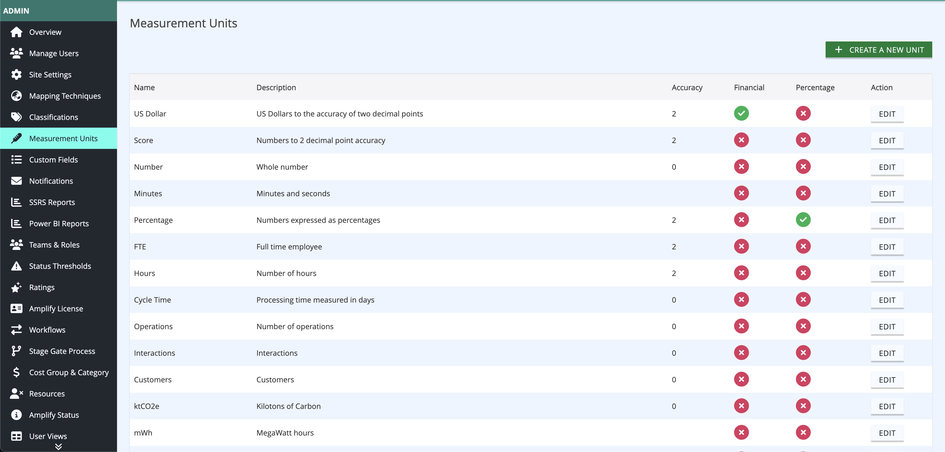Screen dimensions: 945x452
Task: Click the Create a New Unit button
Action: (x=879, y=50)
